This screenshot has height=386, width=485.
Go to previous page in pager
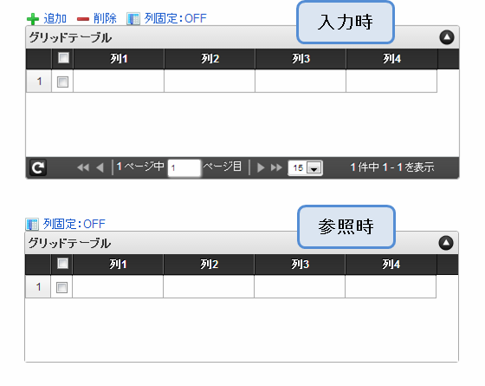[x=100, y=167]
